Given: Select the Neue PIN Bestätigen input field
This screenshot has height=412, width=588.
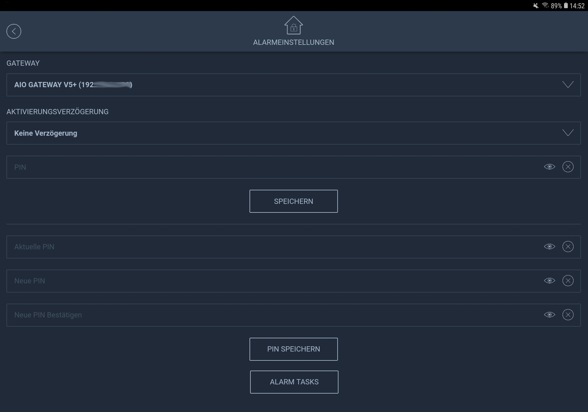Looking at the screenshot, I should pyautogui.click(x=270, y=315).
